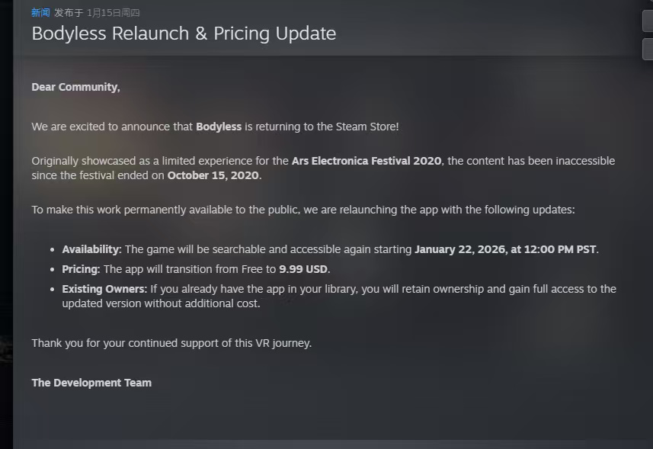
Task: Click the publish date 1月15日周四
Action: 114,13
